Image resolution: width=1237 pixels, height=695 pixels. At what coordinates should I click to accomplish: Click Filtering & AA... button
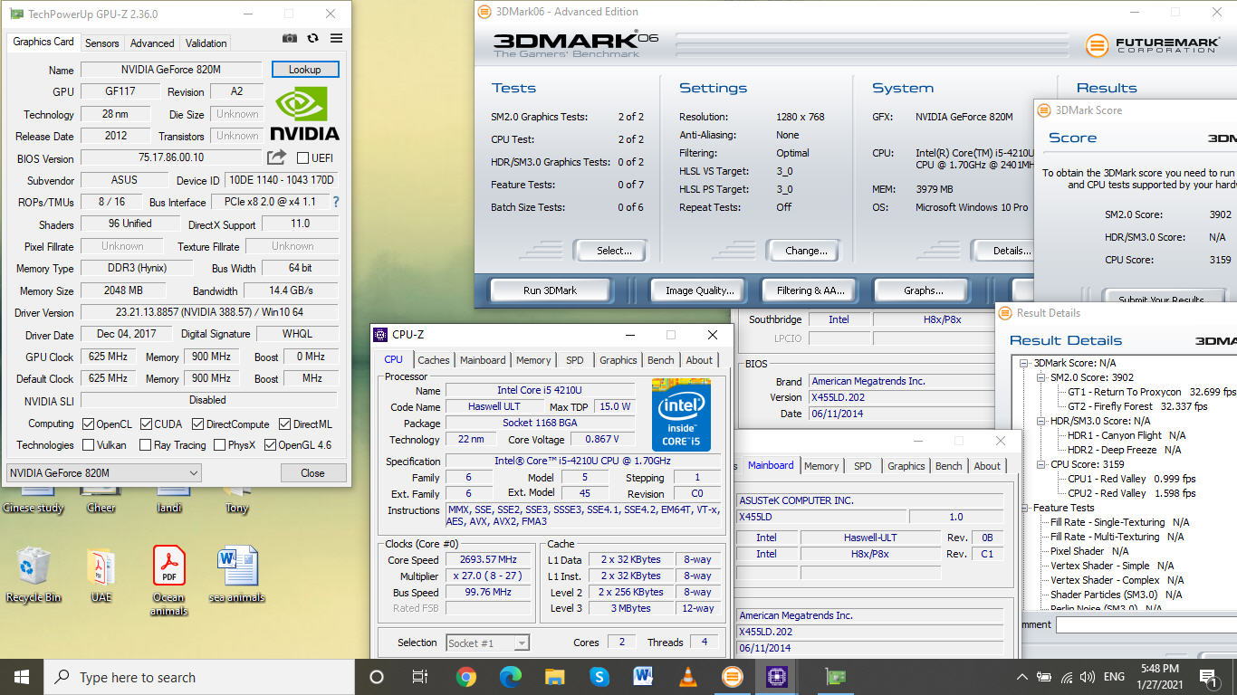[x=811, y=290]
